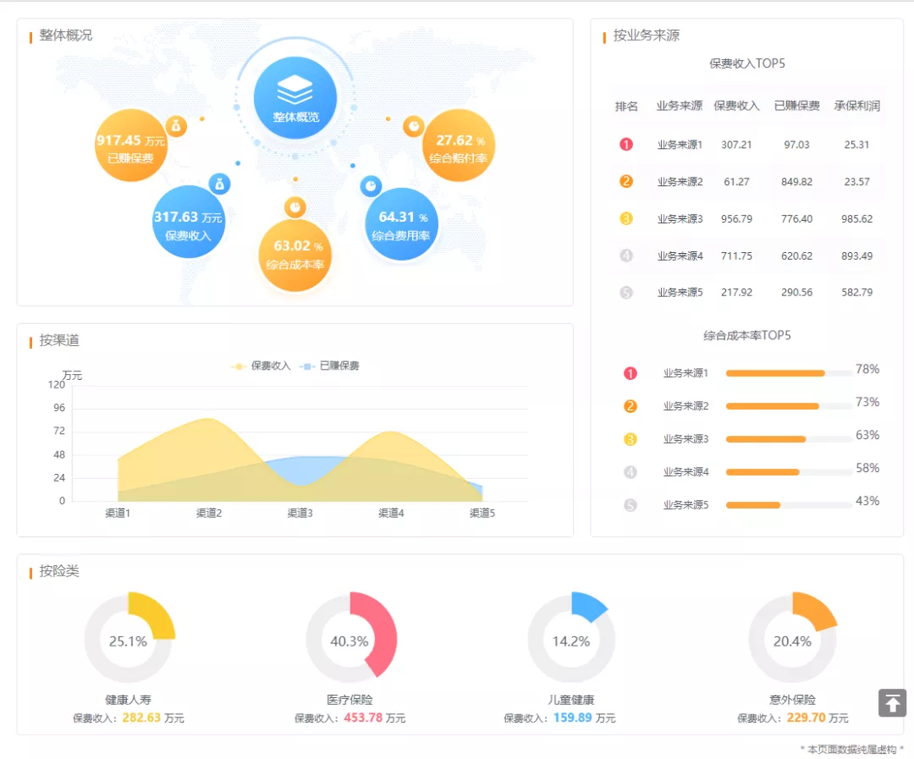This screenshot has height=759, width=914.
Task: Click the 917.45 万元 已赚保费 bubble
Action: point(130,146)
